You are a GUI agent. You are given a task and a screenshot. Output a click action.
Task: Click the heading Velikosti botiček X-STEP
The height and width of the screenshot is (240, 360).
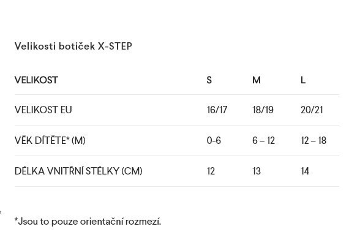pyautogui.click(x=73, y=46)
